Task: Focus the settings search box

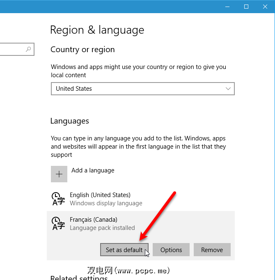Action: click(17, 49)
